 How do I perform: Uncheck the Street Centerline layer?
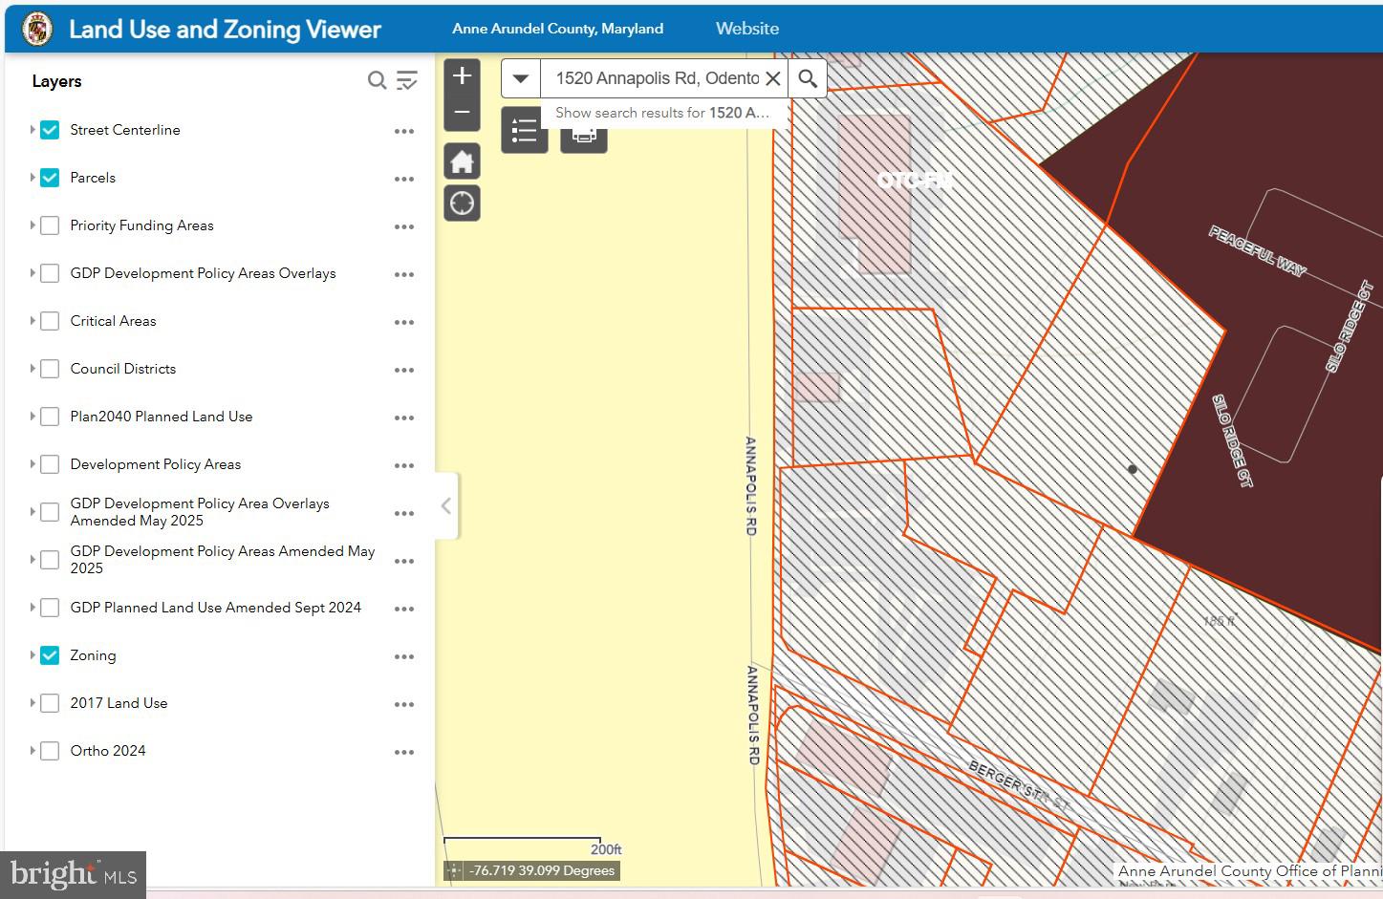pos(50,130)
